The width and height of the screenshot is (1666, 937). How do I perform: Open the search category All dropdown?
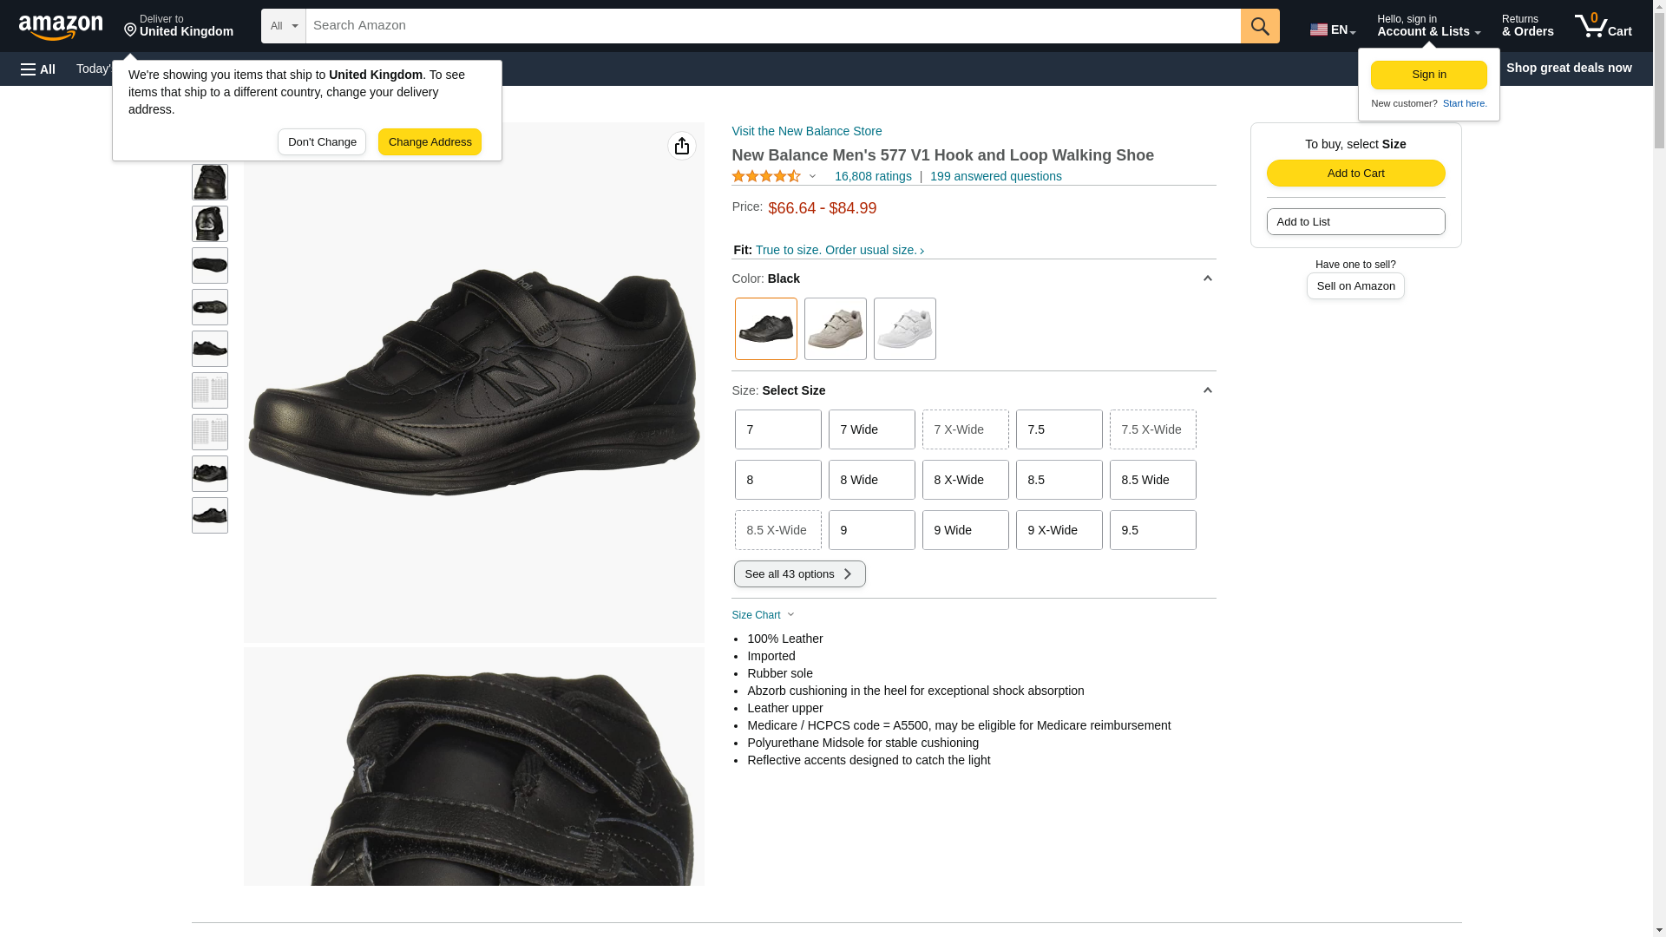[x=283, y=26]
